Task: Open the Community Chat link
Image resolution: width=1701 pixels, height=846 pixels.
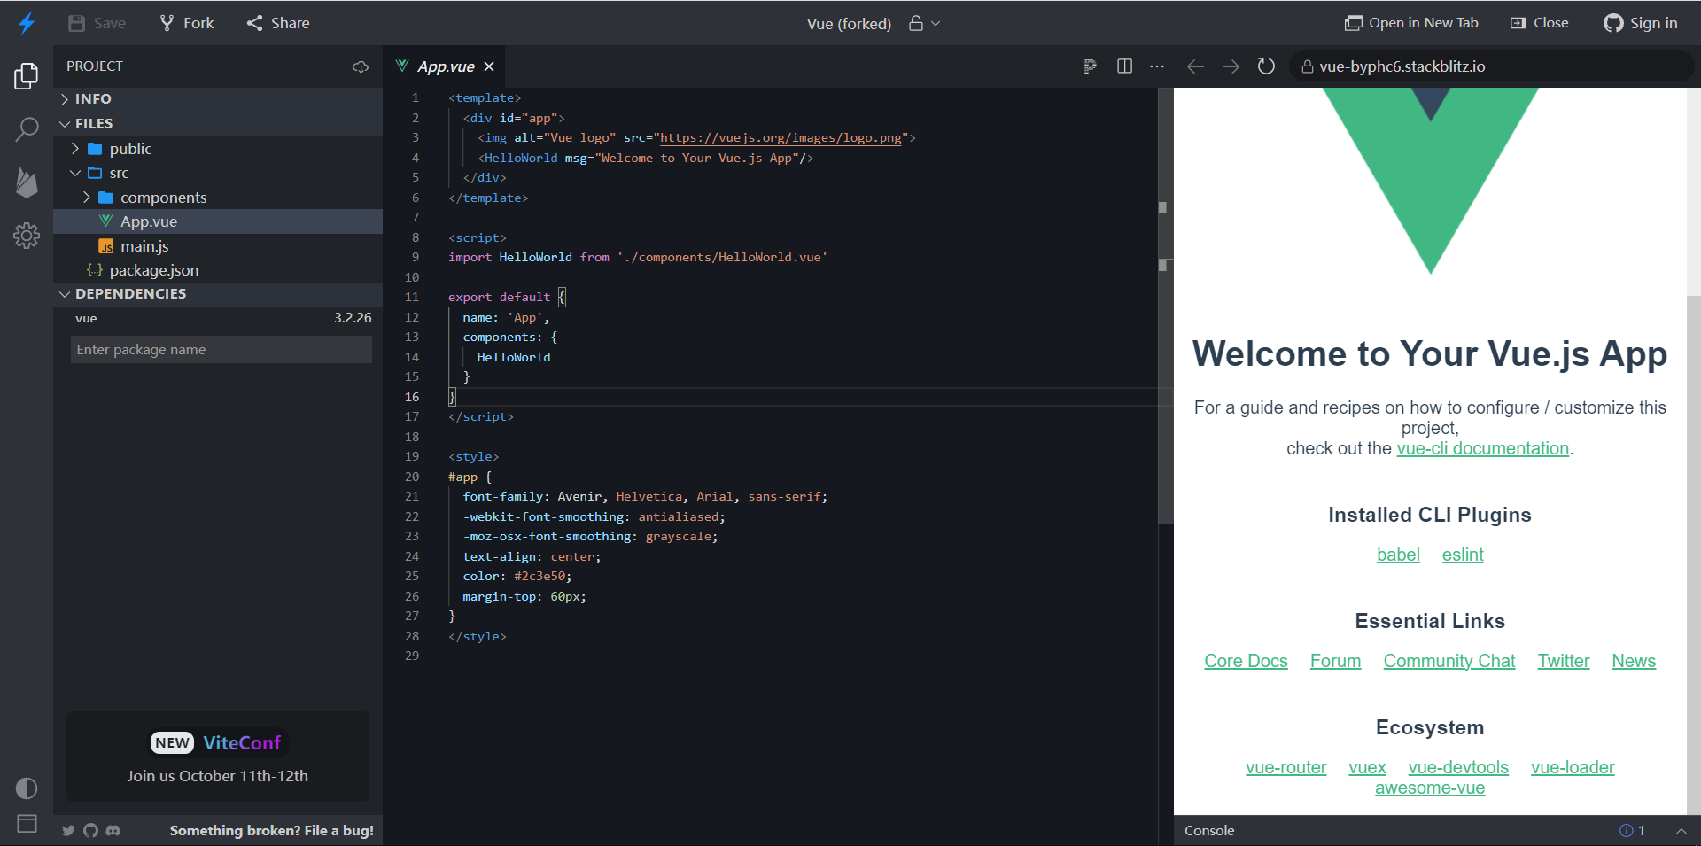Action: tap(1449, 661)
